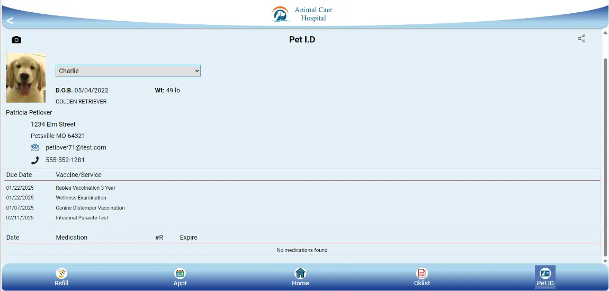Click Charlie's pet photo thumbnail
Screen dimensions: 609x291
(26, 77)
